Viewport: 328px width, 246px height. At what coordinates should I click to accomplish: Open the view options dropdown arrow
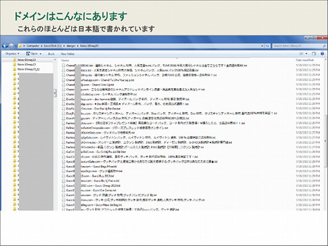click(306, 54)
